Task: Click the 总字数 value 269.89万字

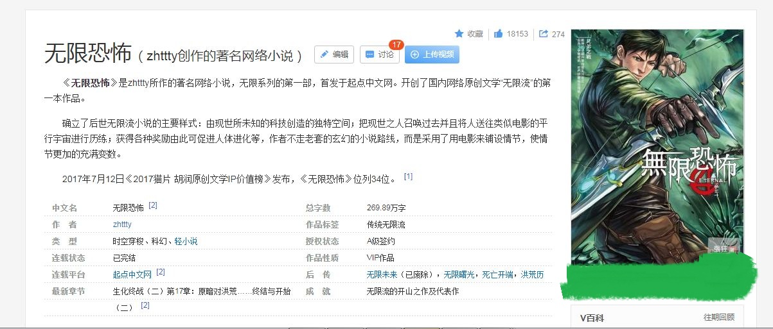Action: tap(386, 208)
